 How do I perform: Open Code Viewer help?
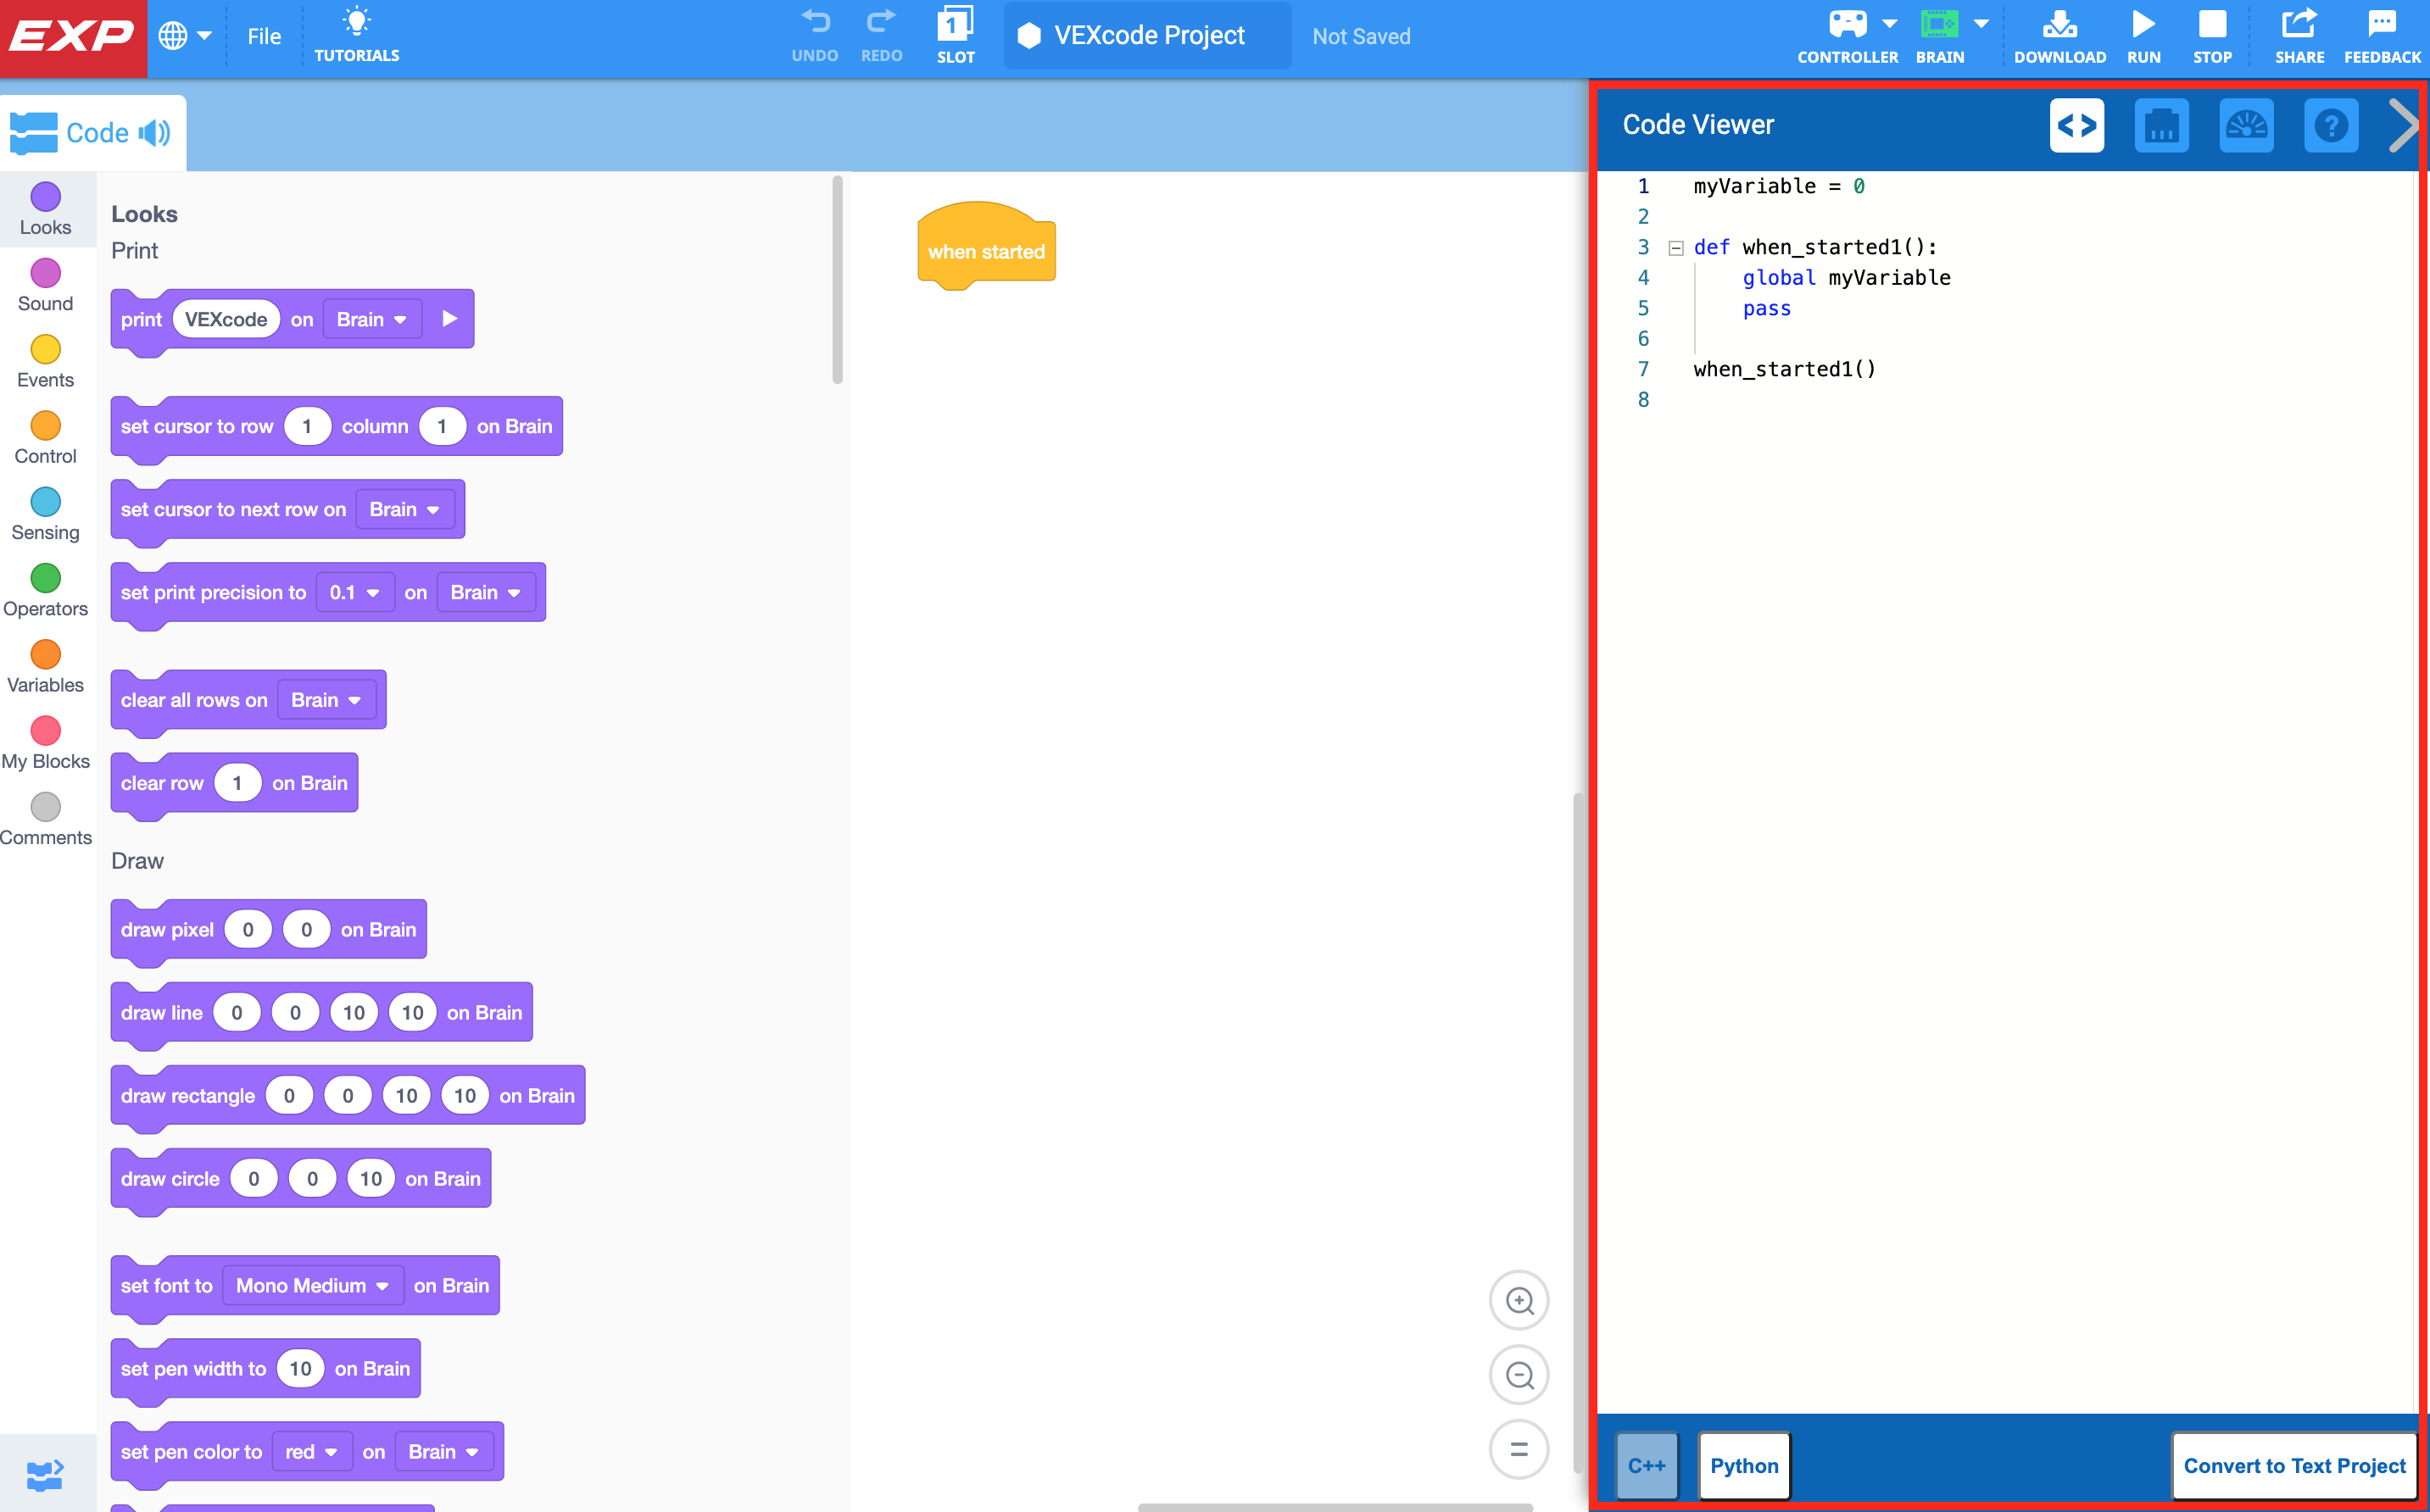click(2331, 125)
